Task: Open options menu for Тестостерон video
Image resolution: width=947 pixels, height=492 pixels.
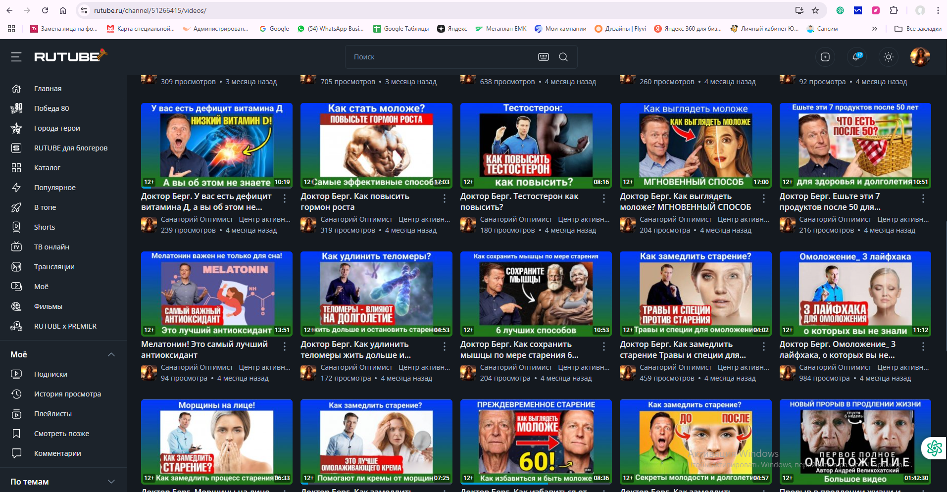Action: pos(604,198)
